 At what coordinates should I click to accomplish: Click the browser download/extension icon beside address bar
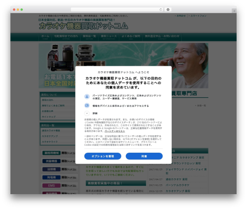click(x=168, y=9)
